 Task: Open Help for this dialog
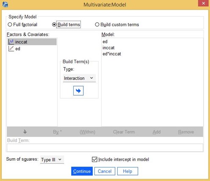[x=127, y=171]
